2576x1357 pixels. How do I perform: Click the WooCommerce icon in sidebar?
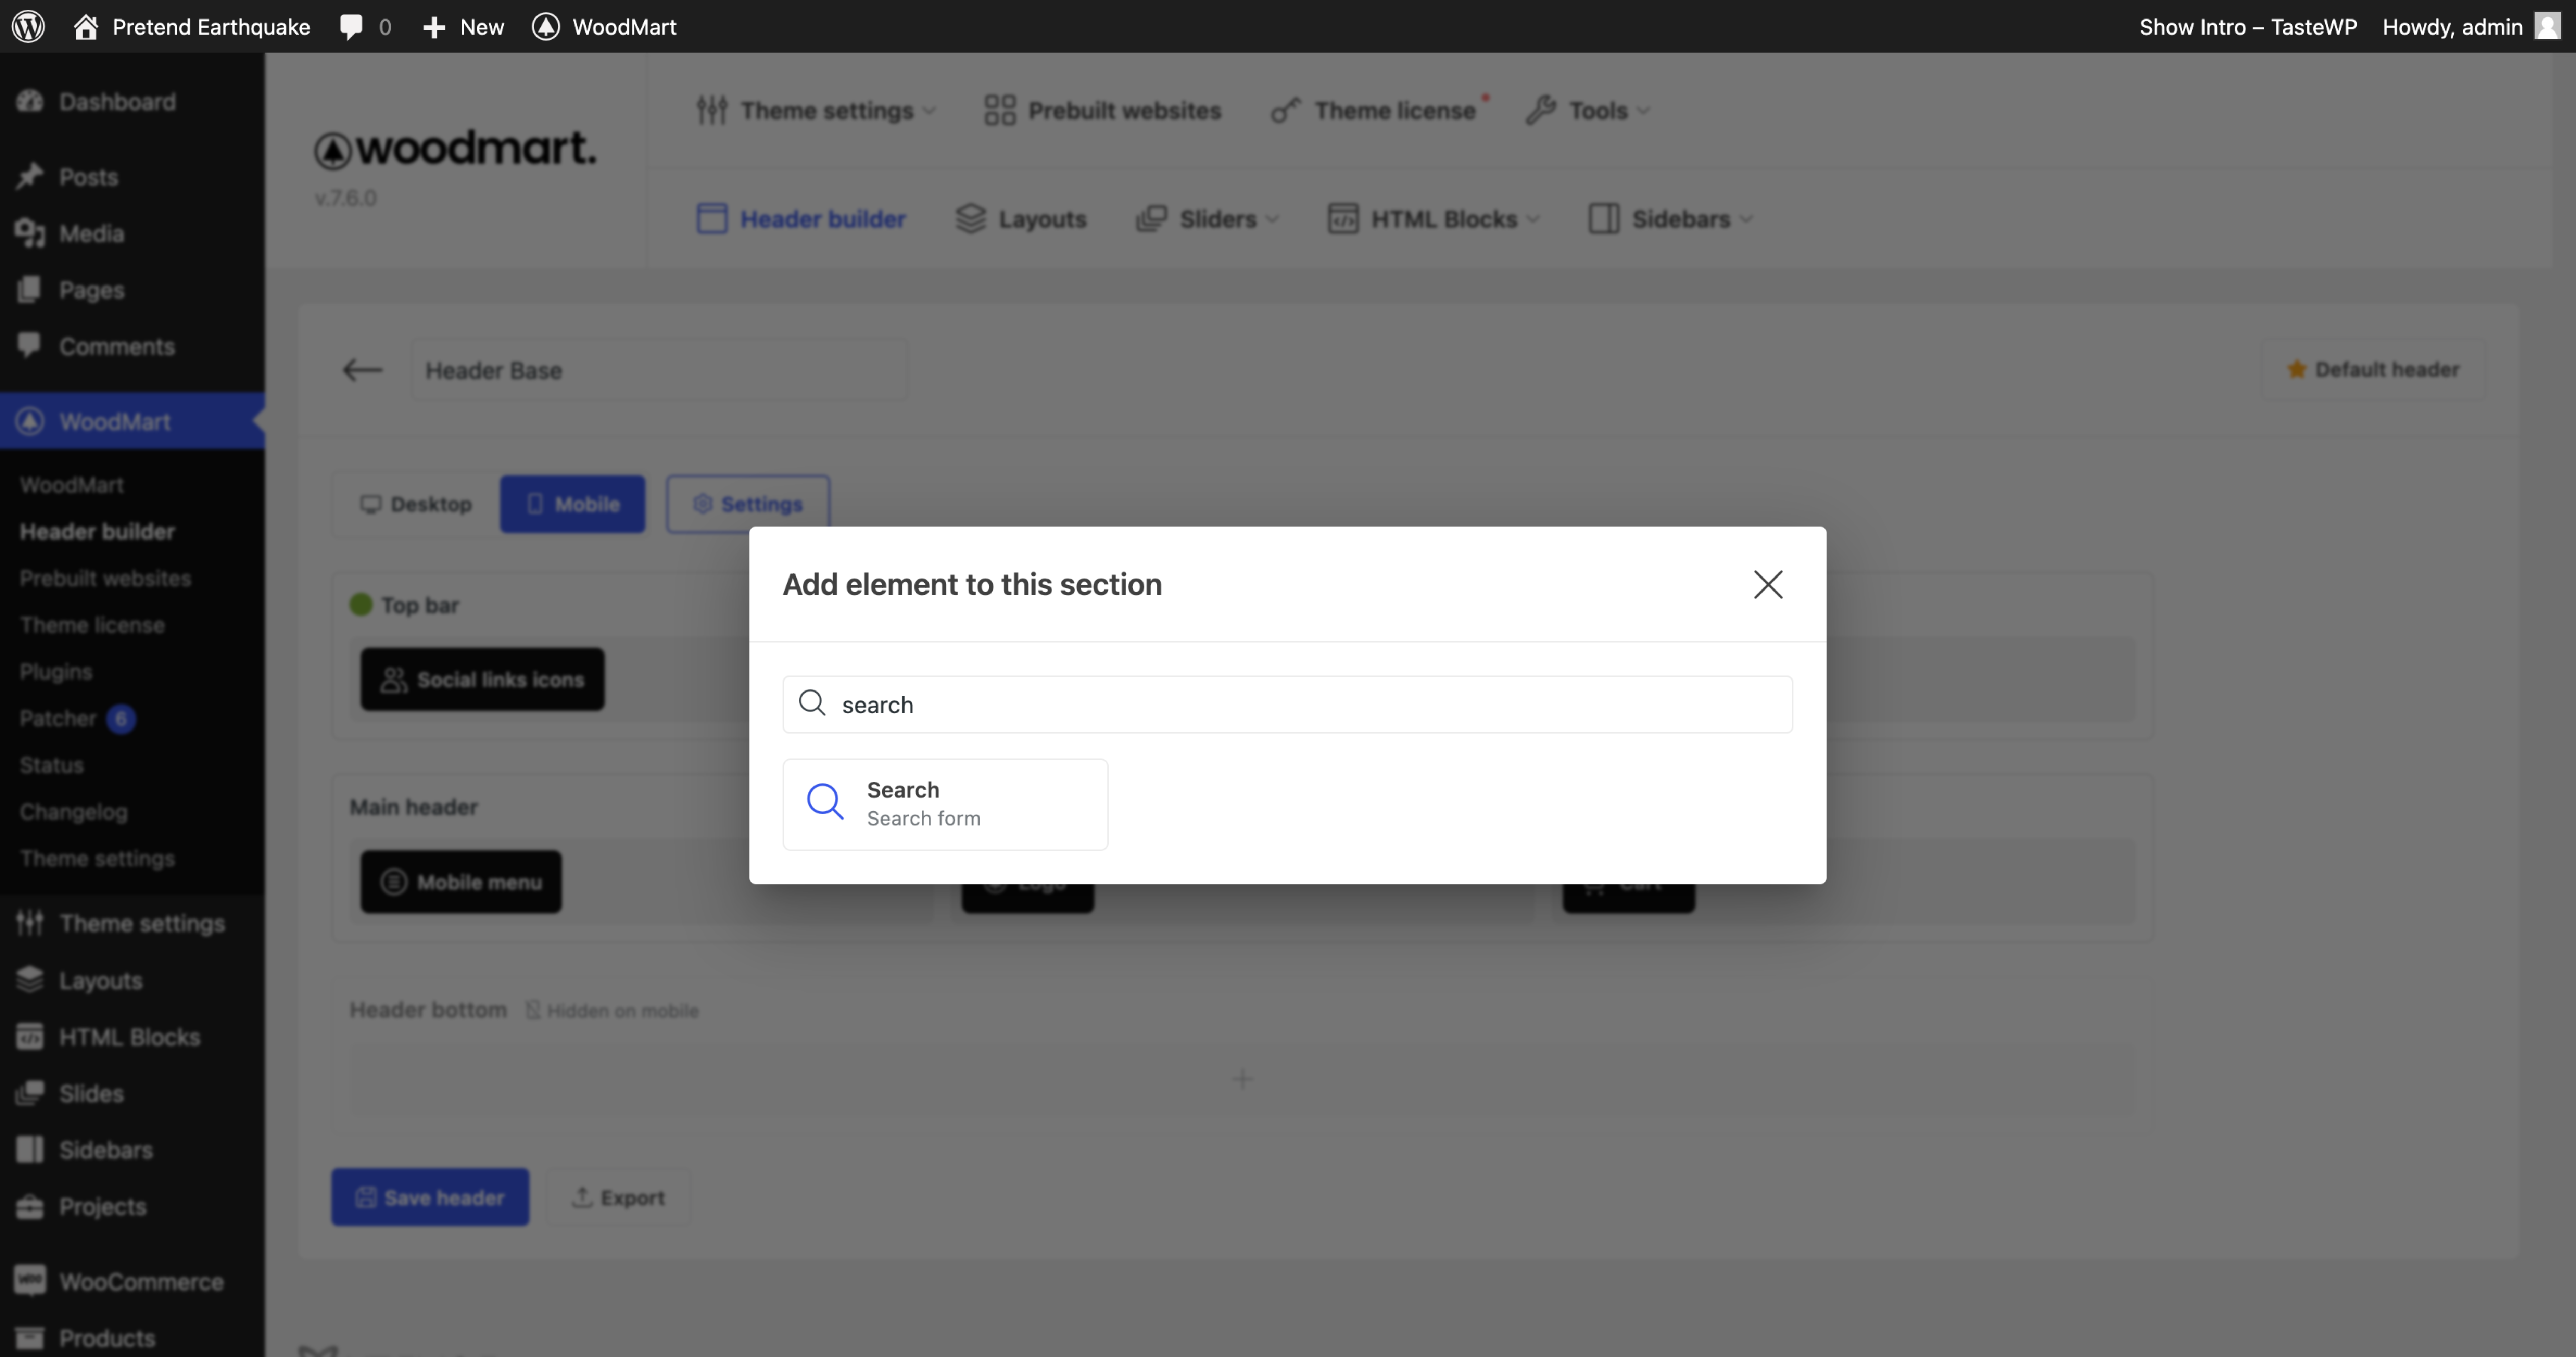(30, 1281)
